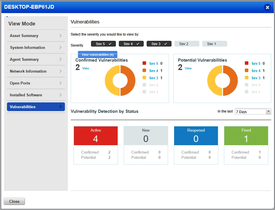Screen dimensions: 275x210
Task: Toggle the Sev 3 severity filter
Action: (159, 44)
